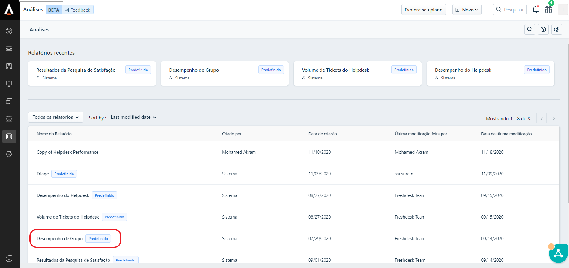
Task: Open Tickets in the sidebar
Action: coord(9,49)
